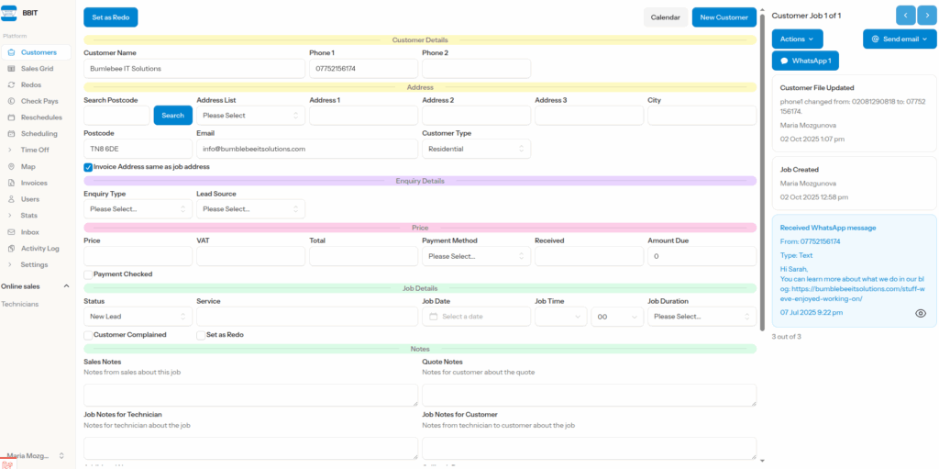Image resolution: width=939 pixels, height=469 pixels.
Task: Go to next customer job arrow
Action: point(926,16)
